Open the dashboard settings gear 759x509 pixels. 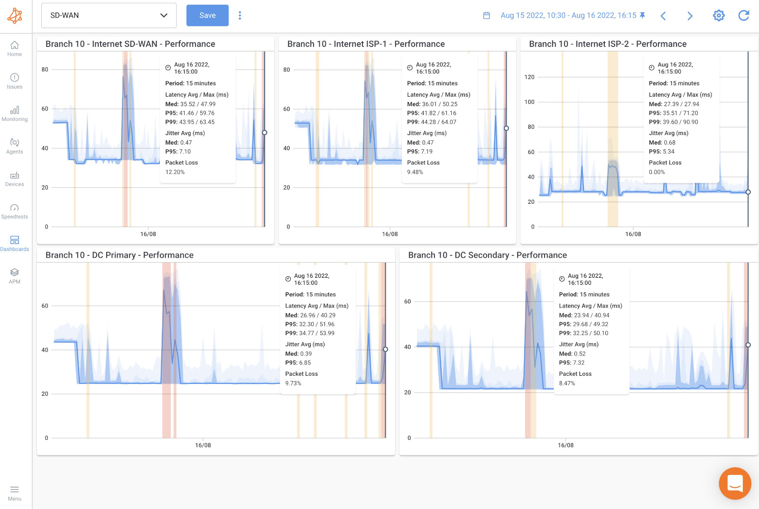719,16
